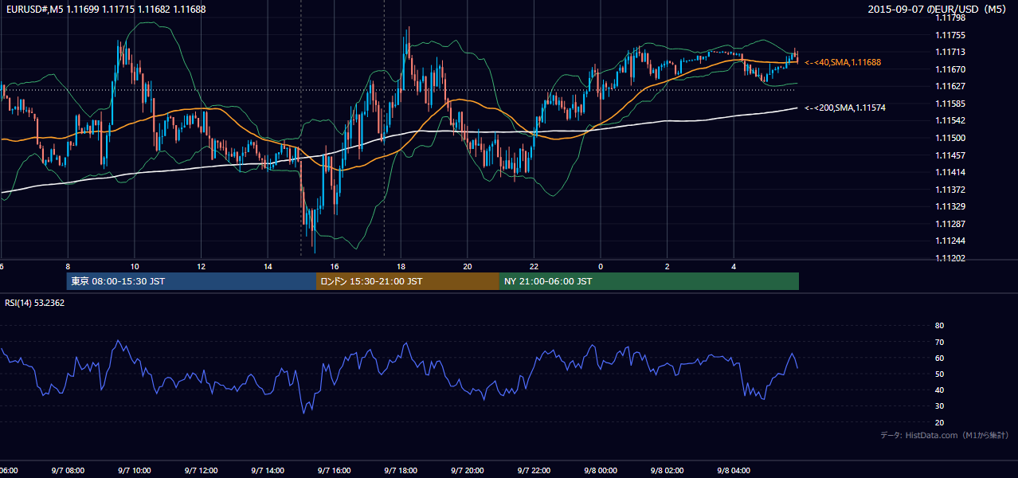Click hour label 16 under price chart
Image resolution: width=1018 pixels, height=478 pixels.
coord(335,266)
